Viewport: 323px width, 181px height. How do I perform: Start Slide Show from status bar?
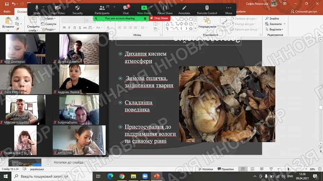click(x=271, y=169)
